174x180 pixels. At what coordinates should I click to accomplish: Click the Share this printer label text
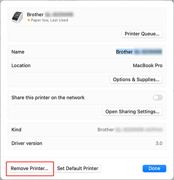(x=48, y=97)
